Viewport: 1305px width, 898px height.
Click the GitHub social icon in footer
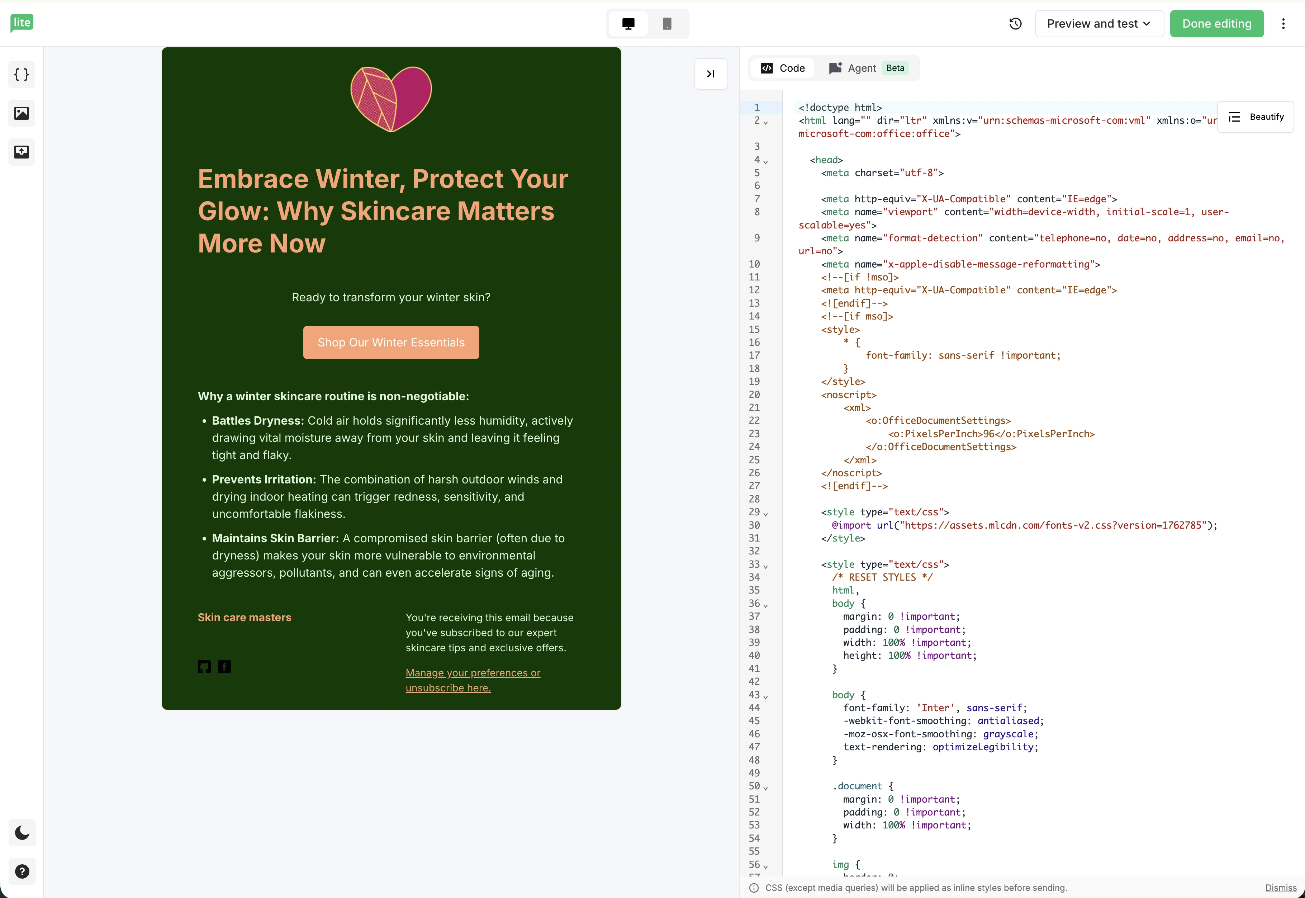[x=204, y=667]
